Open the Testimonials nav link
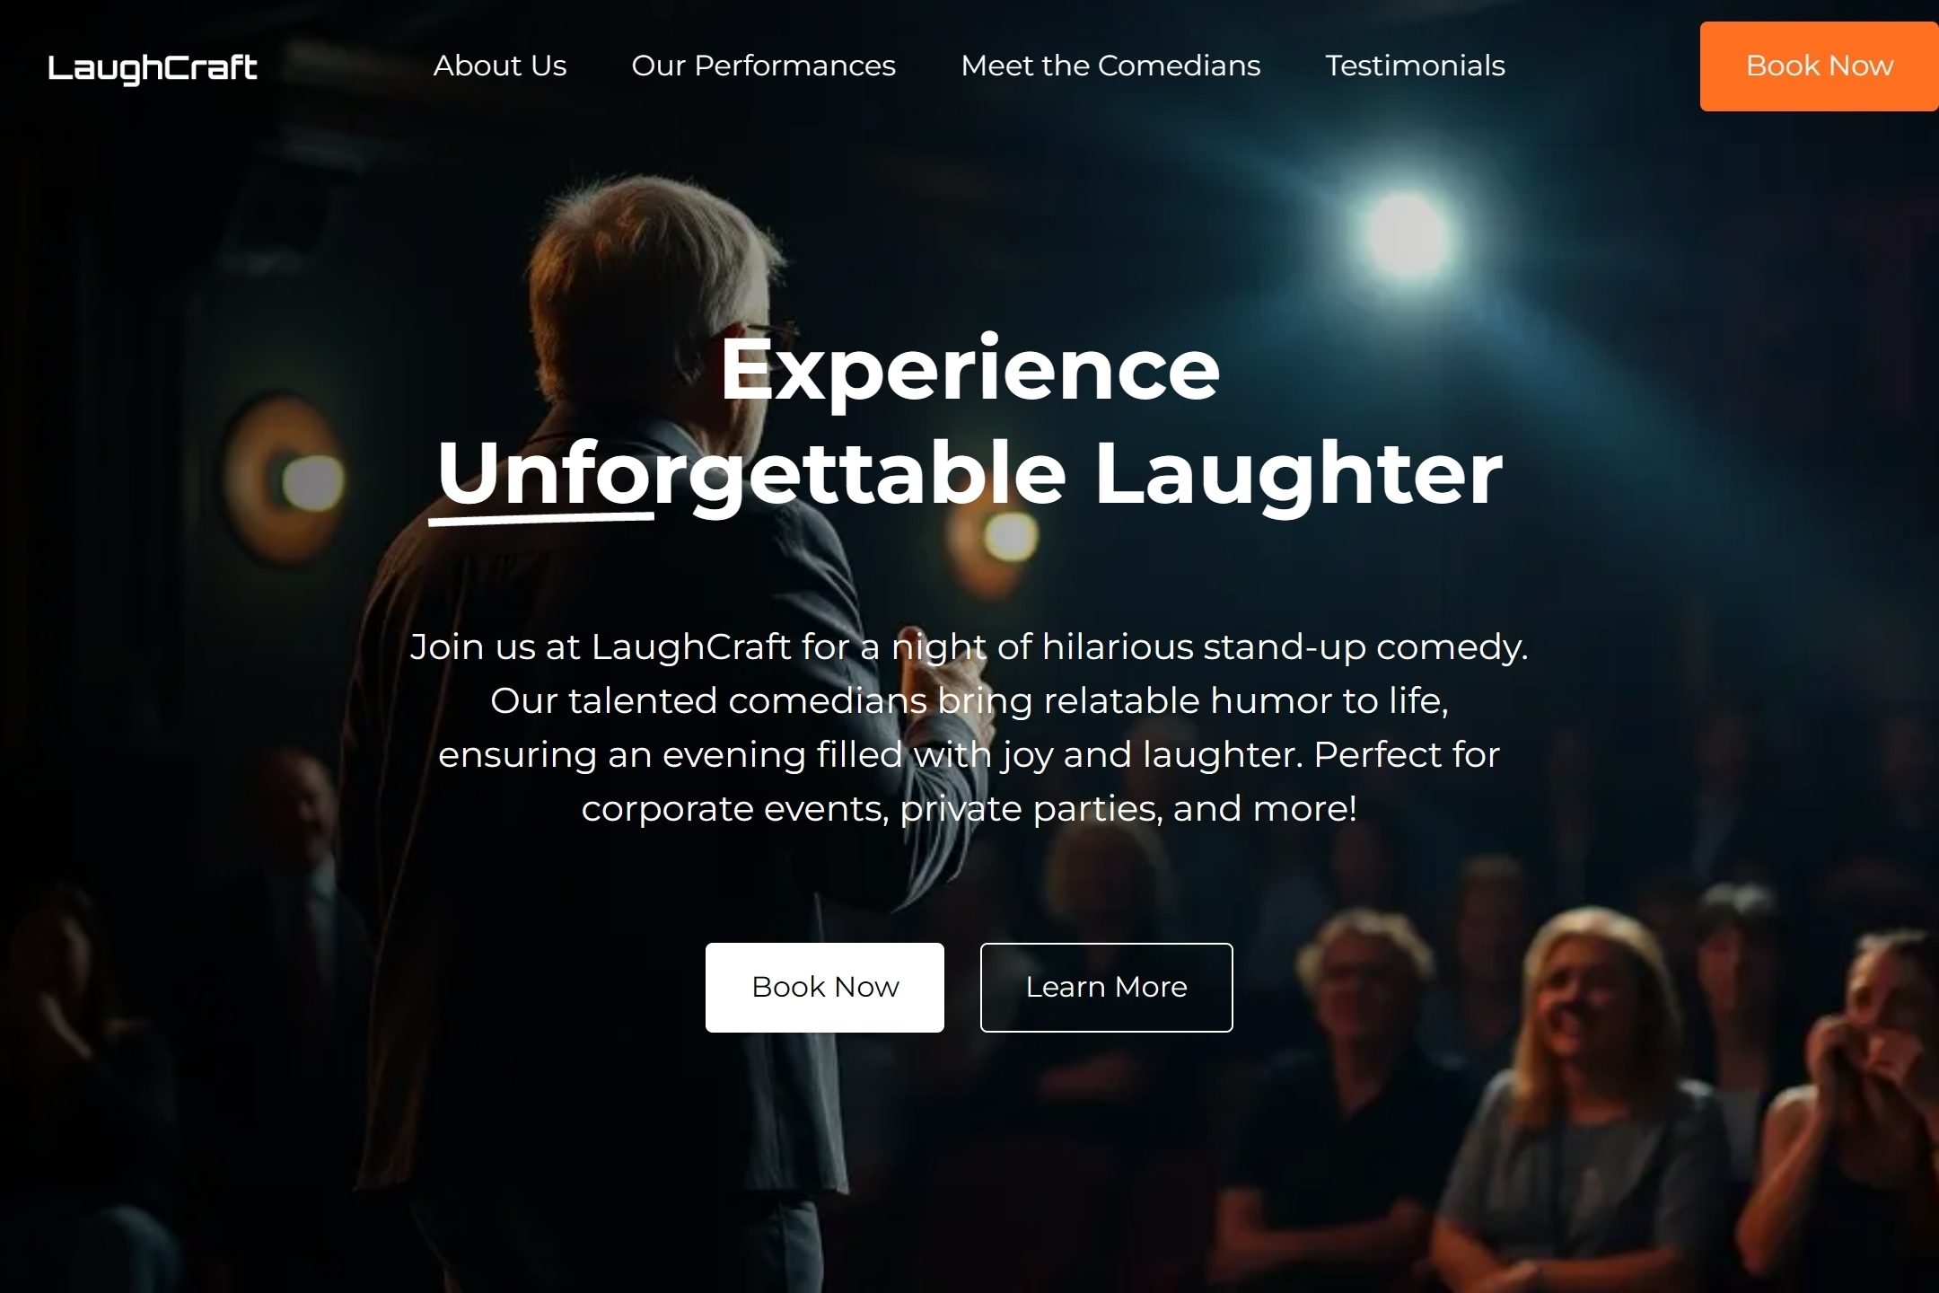 coord(1415,66)
